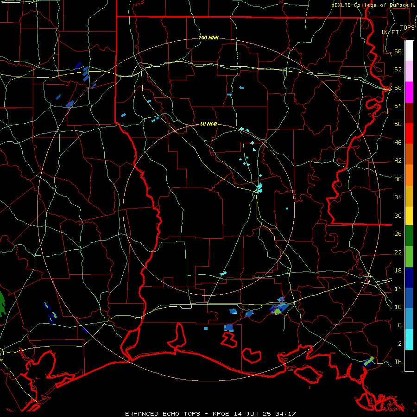Click the legend value '46'
Image resolution: width=417 pixels, height=417 pixels.
coord(398,143)
